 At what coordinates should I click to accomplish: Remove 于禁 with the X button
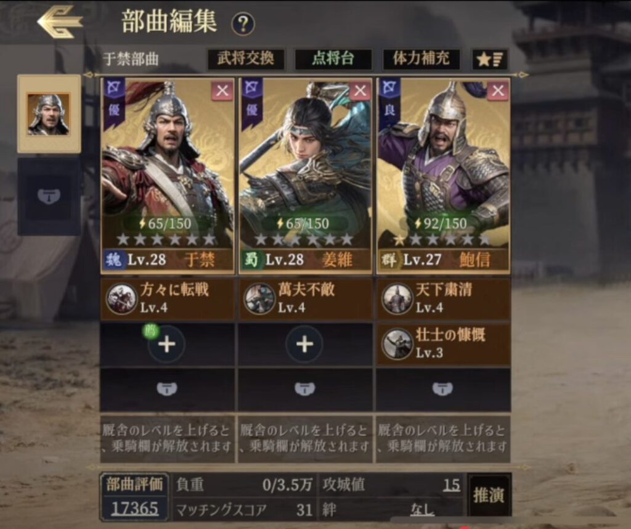click(222, 91)
